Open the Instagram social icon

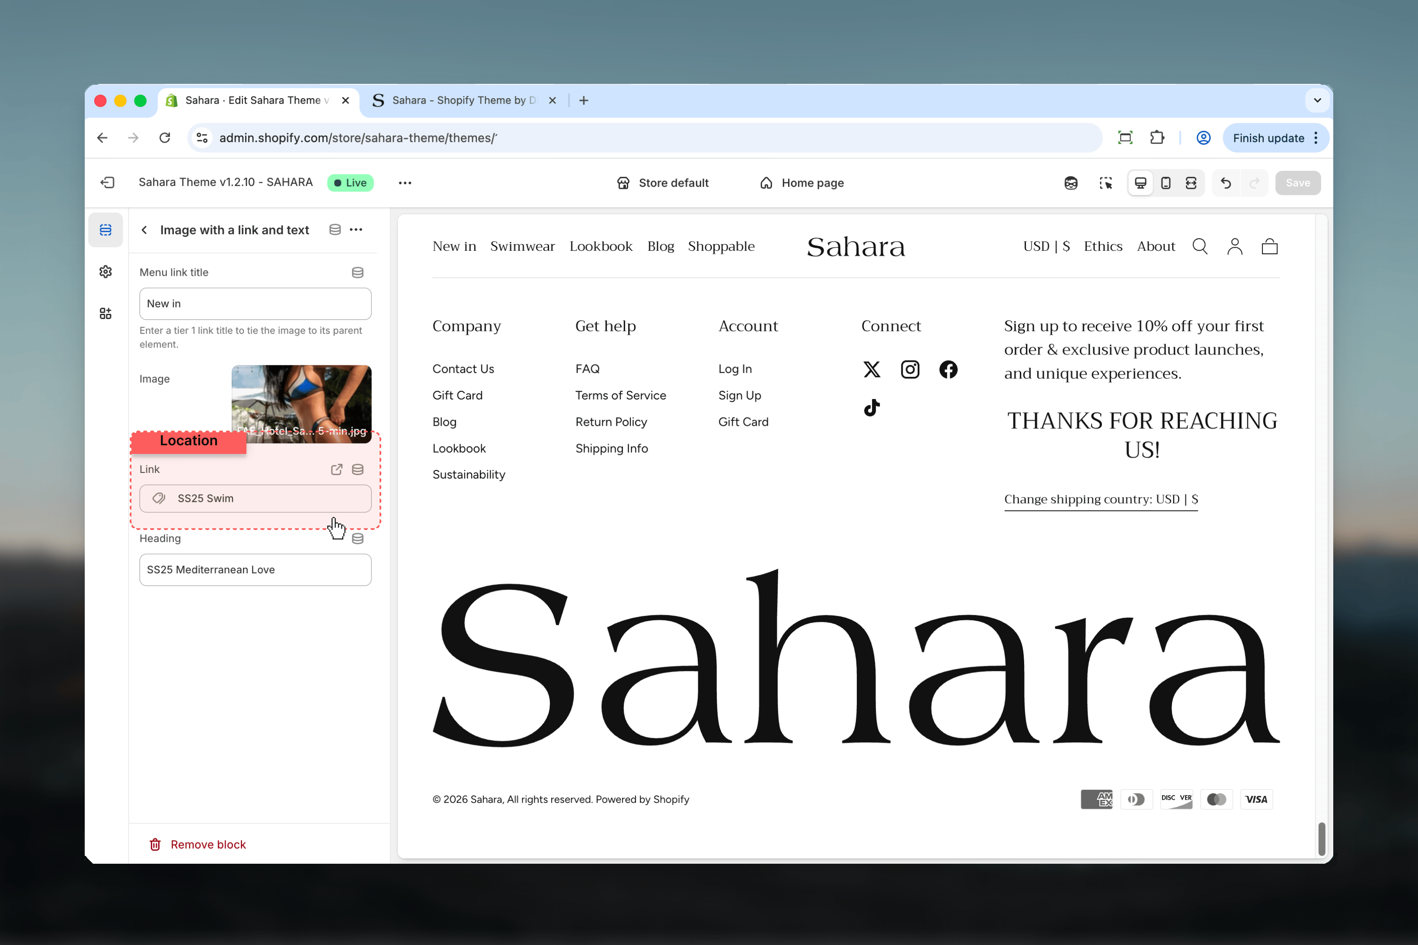[x=910, y=370]
